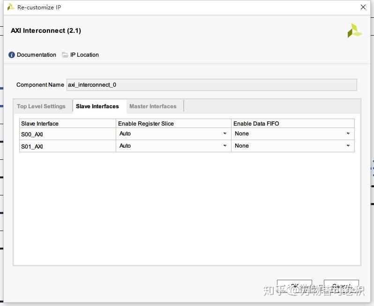Click the Xilinx logo beside the AXI Interconnect header
The image size is (374, 306).
pos(354,30)
